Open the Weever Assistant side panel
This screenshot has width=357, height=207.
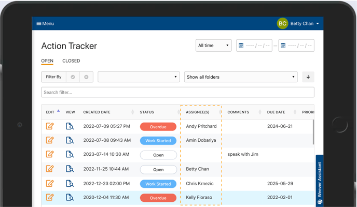(x=320, y=181)
